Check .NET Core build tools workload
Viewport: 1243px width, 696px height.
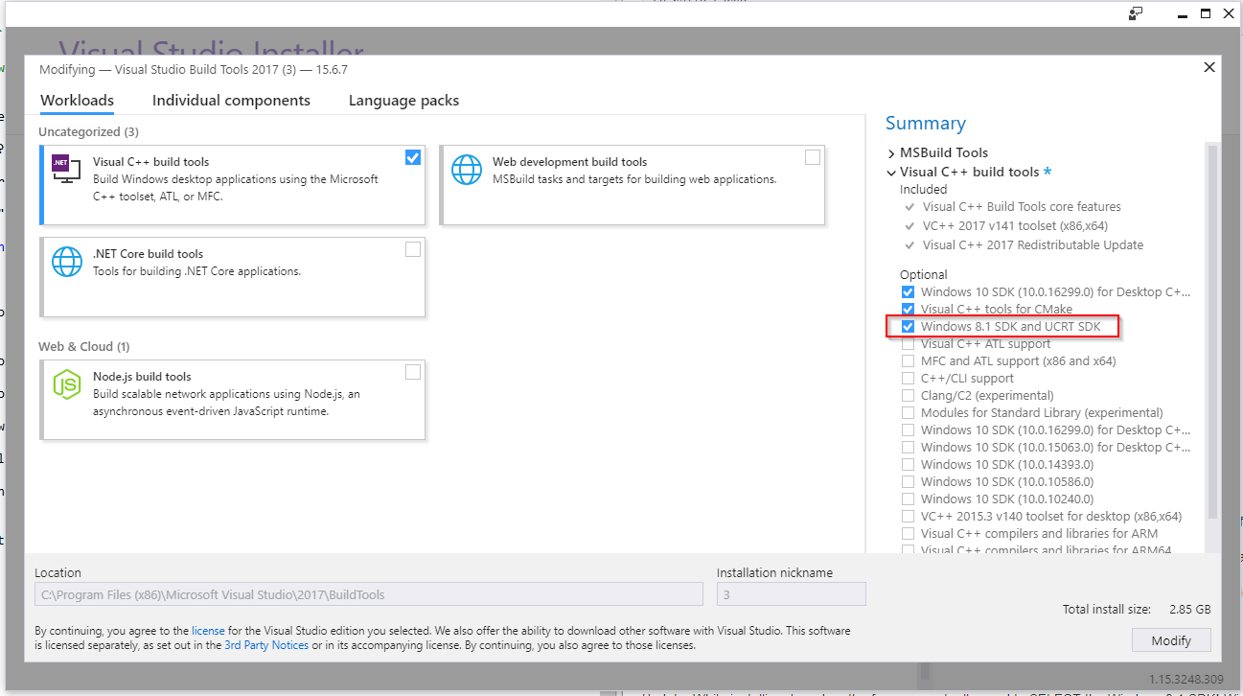tap(413, 249)
